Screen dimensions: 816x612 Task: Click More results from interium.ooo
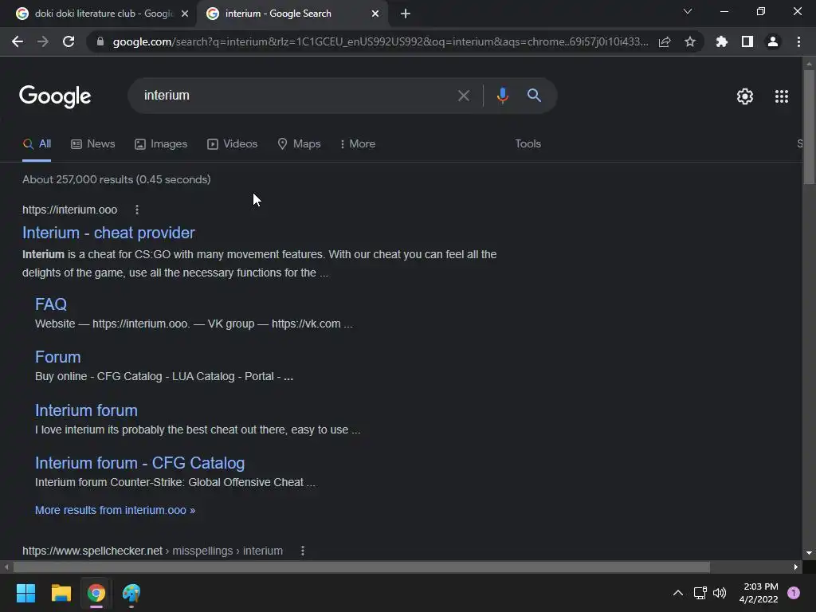point(115,510)
